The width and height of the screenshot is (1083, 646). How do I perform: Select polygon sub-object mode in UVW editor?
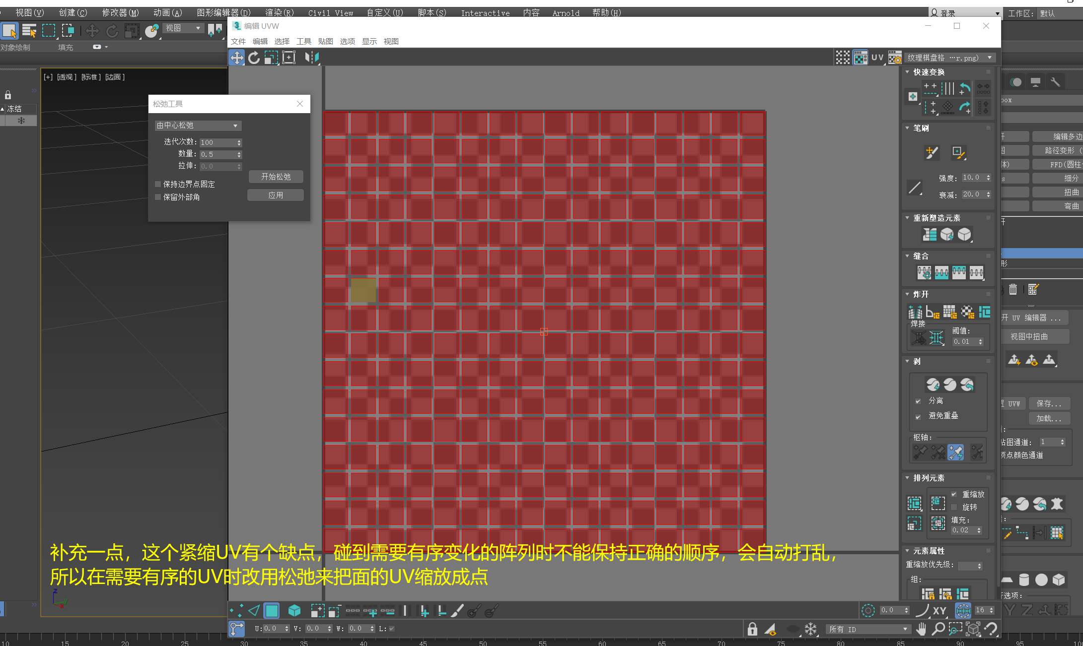click(x=272, y=611)
